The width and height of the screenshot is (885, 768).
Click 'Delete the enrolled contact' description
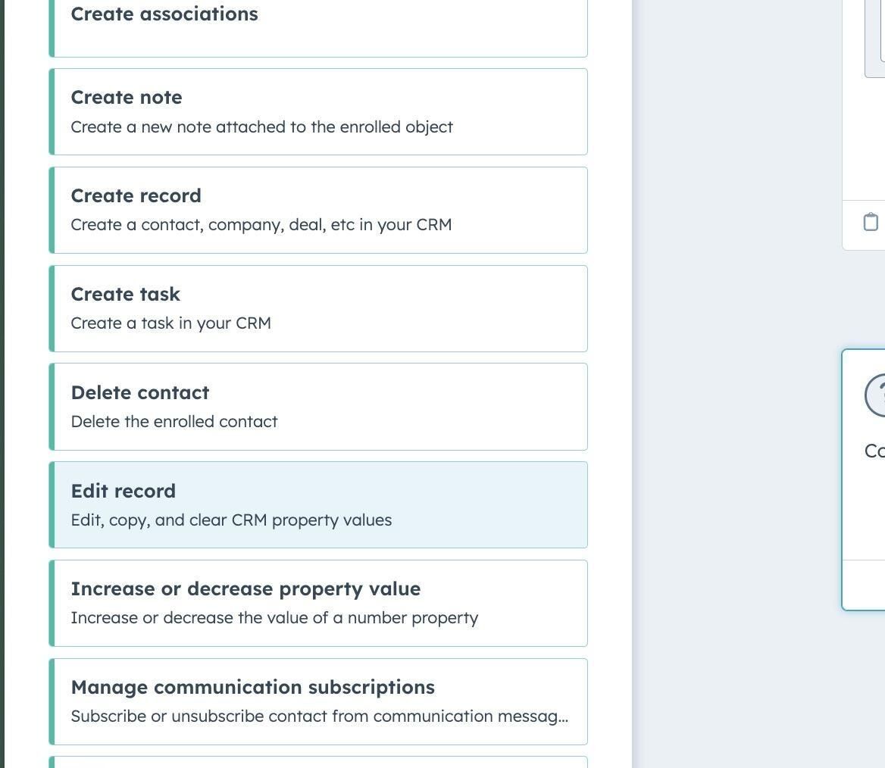click(174, 422)
